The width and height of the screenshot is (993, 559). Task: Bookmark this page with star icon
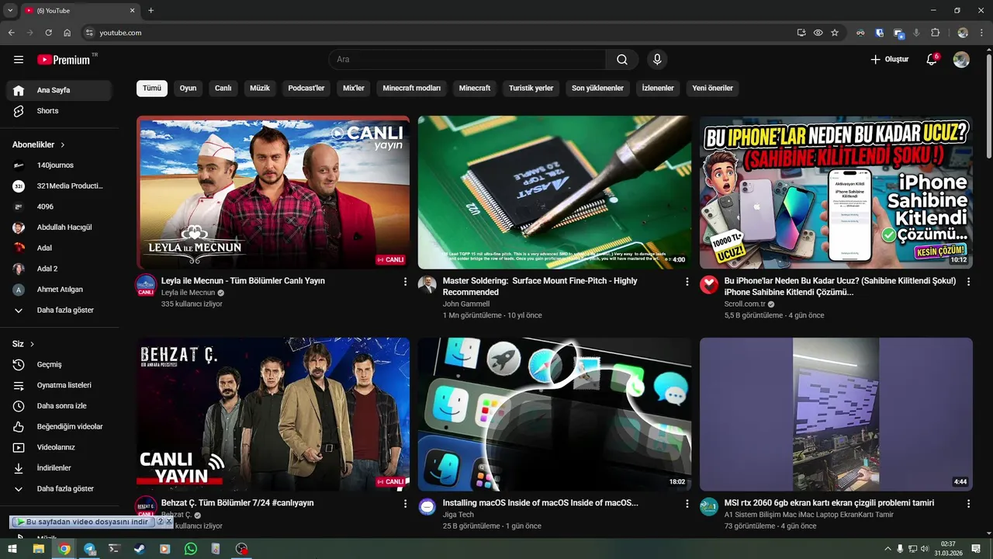[835, 33]
